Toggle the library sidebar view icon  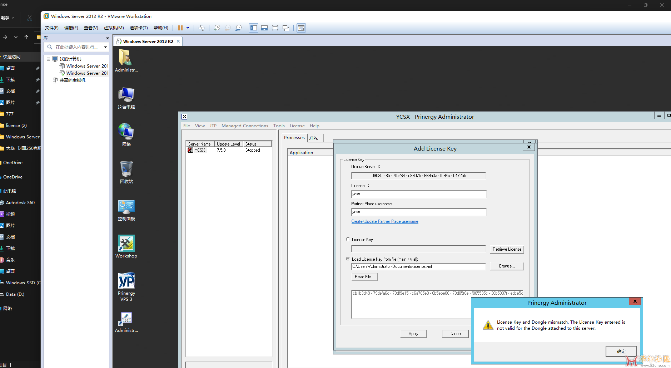254,28
